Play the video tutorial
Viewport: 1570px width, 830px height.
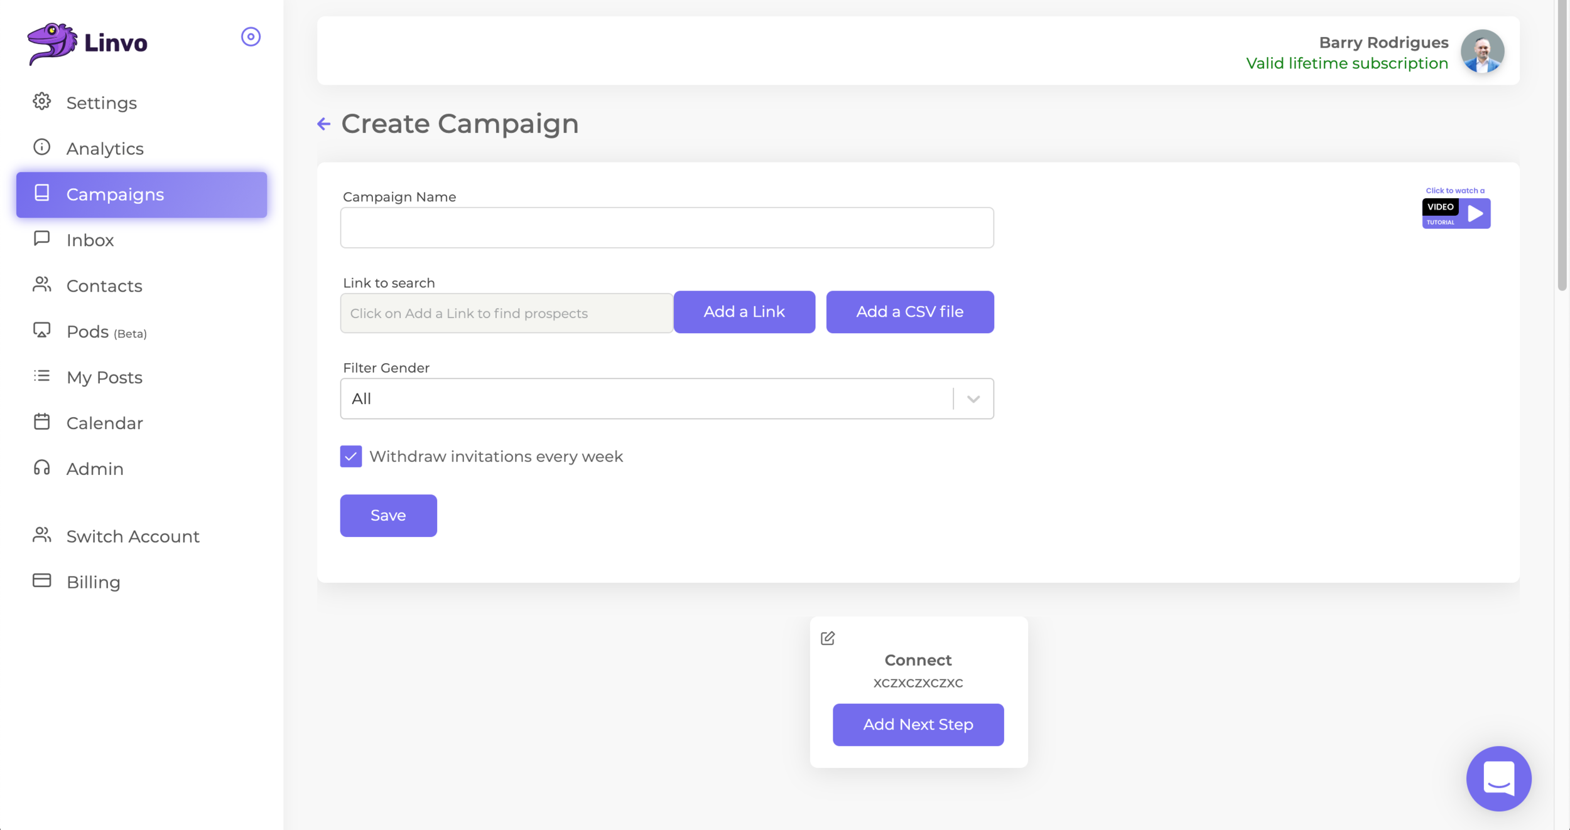tap(1456, 213)
